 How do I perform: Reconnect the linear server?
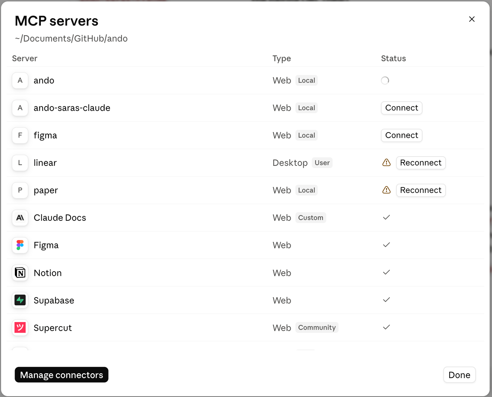421,163
